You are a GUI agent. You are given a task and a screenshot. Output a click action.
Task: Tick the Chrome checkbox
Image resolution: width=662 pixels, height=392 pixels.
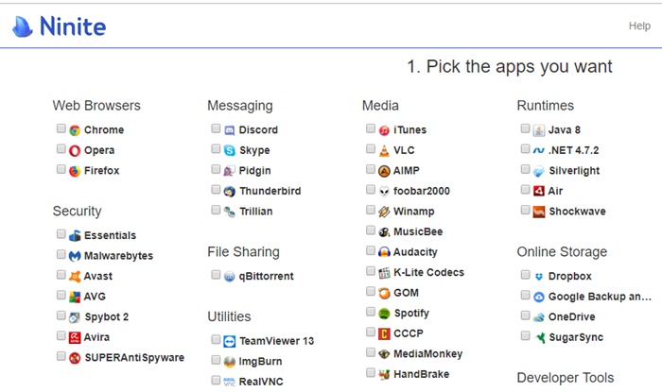[x=61, y=128]
